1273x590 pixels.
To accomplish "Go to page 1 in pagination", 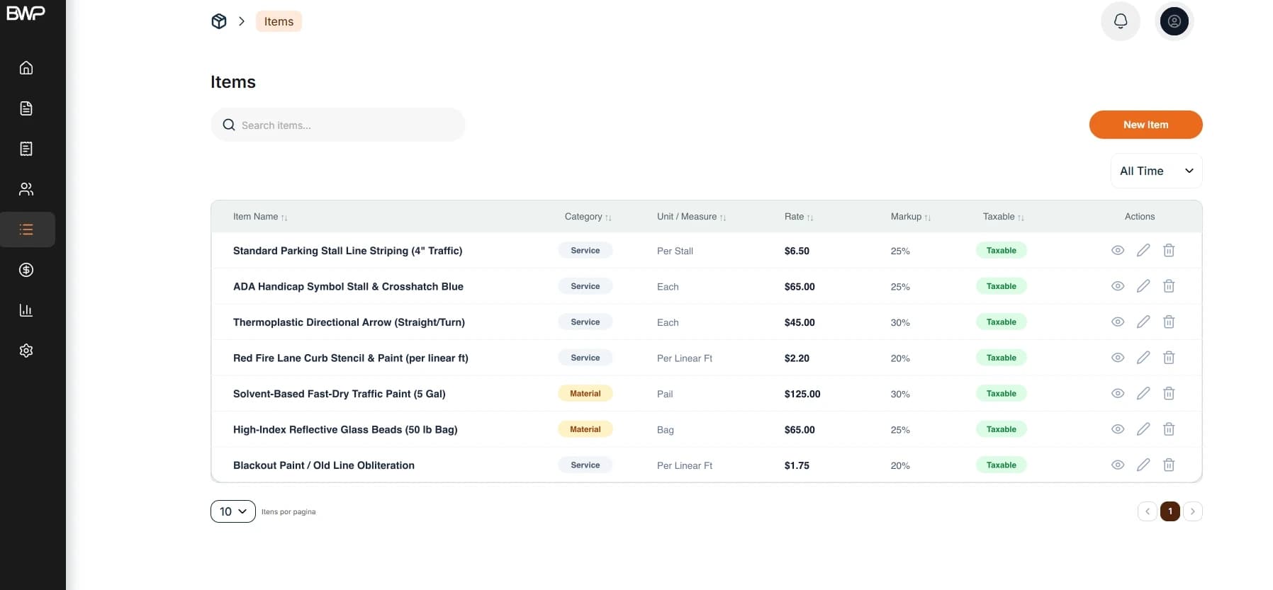I will (1170, 511).
